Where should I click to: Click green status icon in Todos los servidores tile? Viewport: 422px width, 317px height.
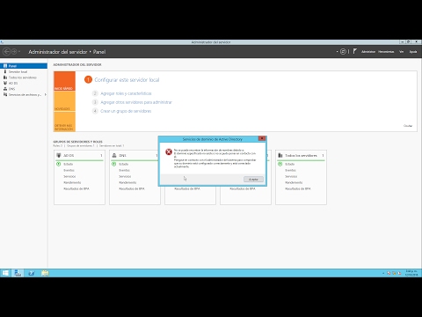tap(280, 164)
